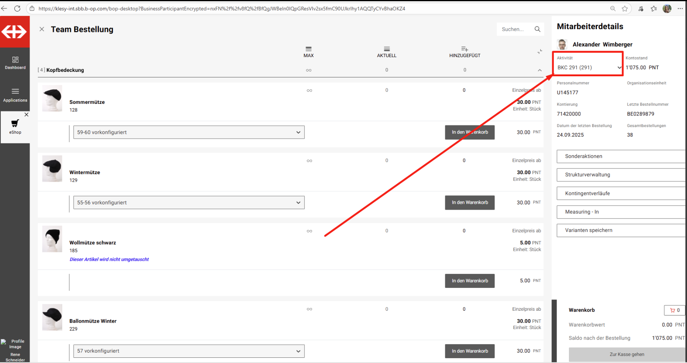Screen dimensions: 687x363
Task: Click the AKTUELL column icon
Action: [387, 49]
